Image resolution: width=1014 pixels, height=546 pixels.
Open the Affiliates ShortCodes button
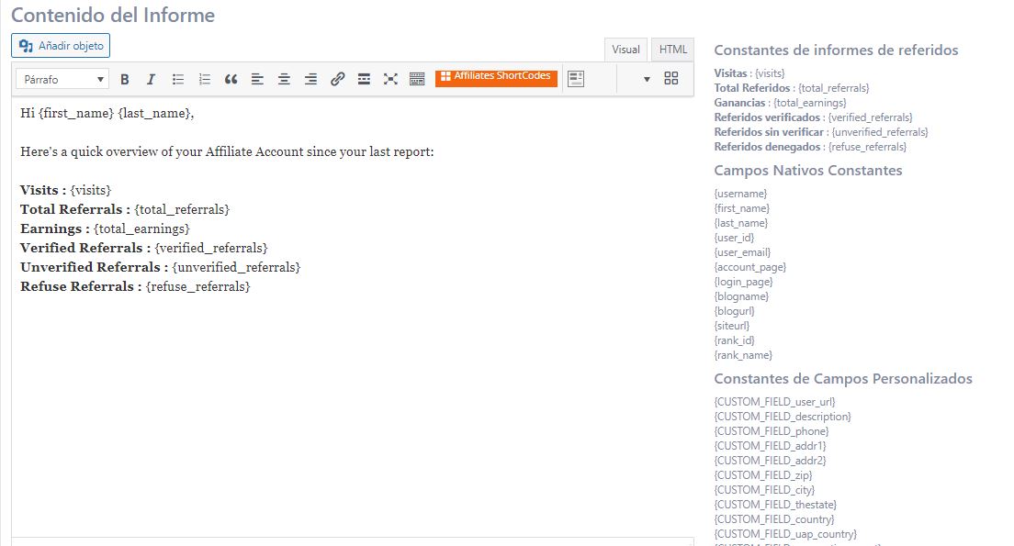[497, 77]
